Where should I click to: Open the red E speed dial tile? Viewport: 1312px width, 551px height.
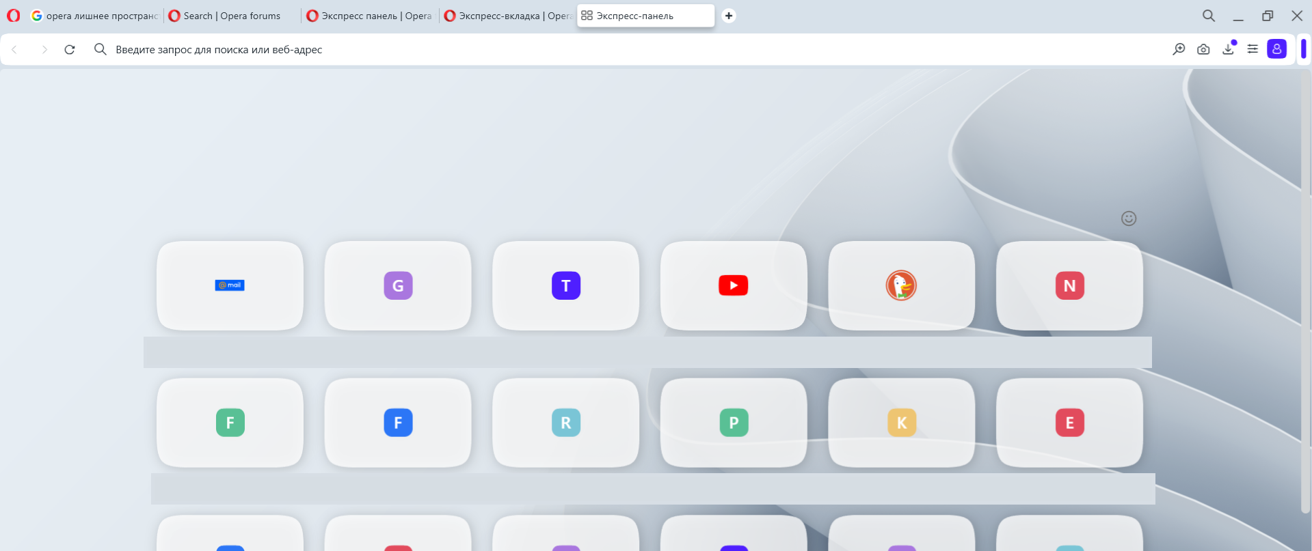coord(1070,423)
